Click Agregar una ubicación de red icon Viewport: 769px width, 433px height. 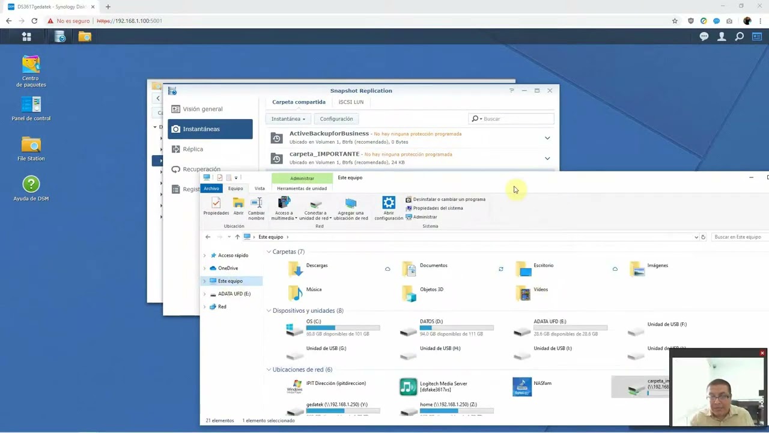pyautogui.click(x=351, y=209)
